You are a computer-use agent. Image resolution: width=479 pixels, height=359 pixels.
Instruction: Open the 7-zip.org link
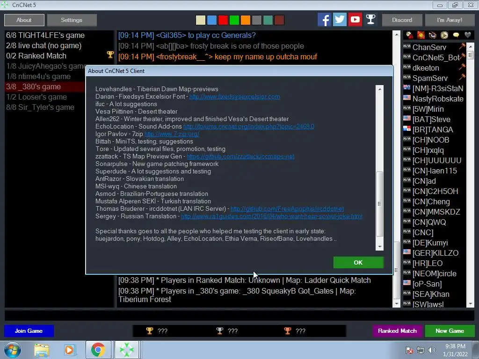pyautogui.click(x=172, y=134)
